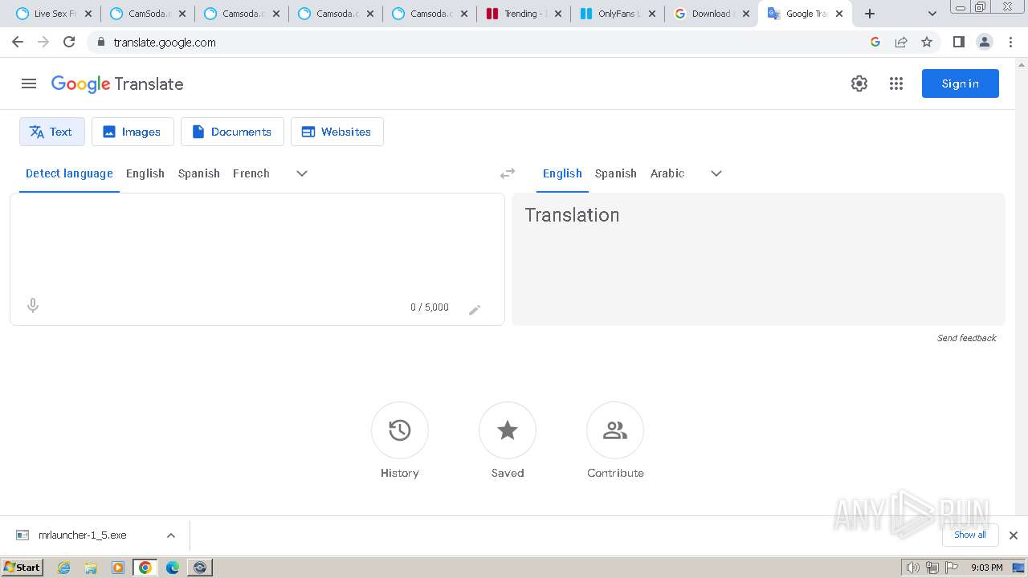Open the Chrome profile avatar

click(x=985, y=42)
